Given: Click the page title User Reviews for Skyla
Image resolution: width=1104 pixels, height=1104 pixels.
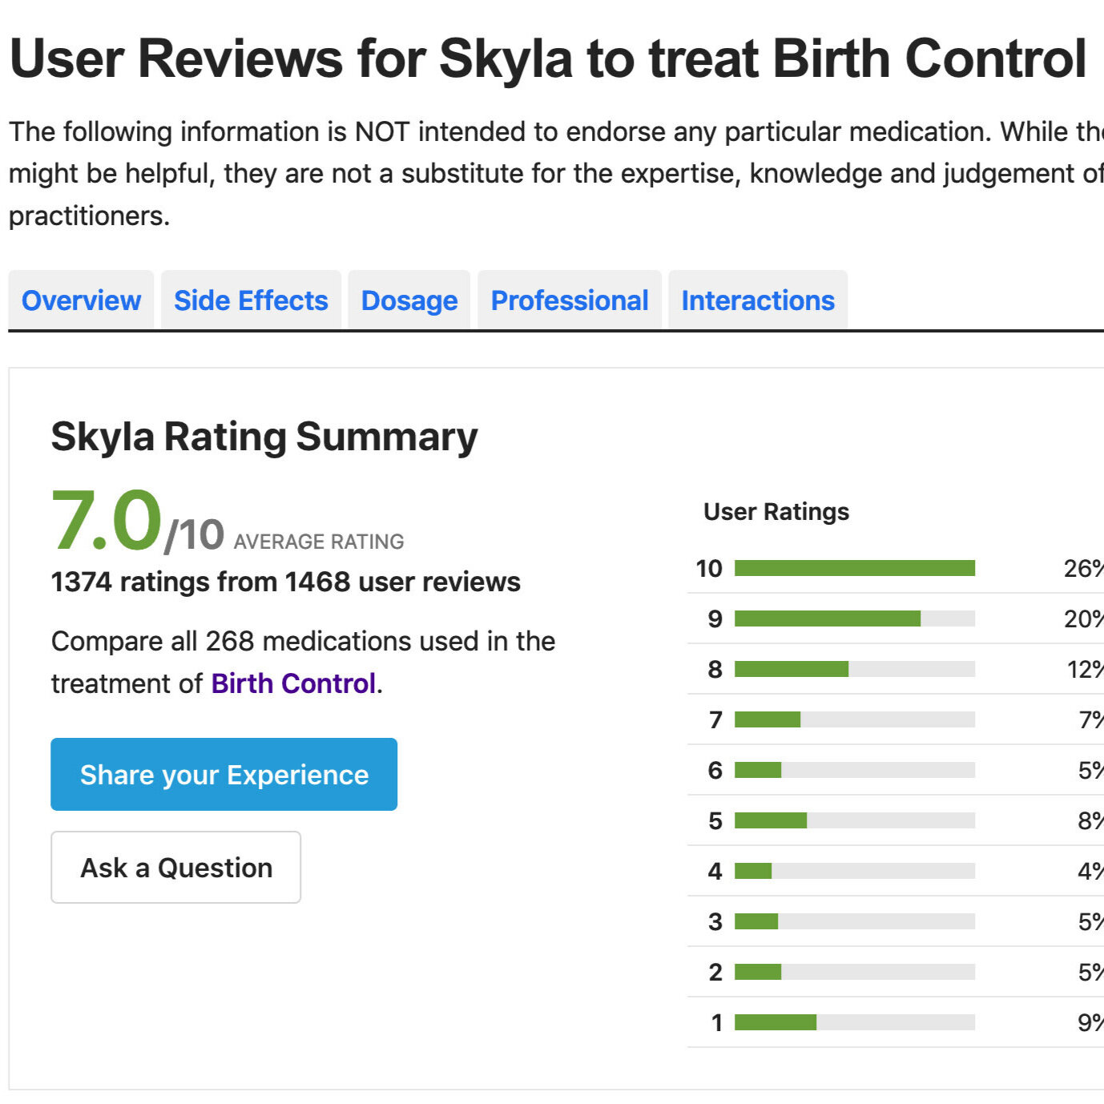Looking at the screenshot, I should 548,58.
